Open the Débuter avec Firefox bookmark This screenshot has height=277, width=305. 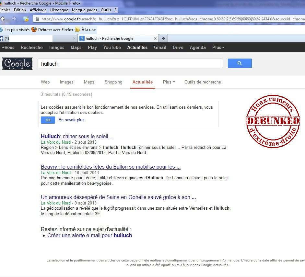pyautogui.click(x=56, y=30)
